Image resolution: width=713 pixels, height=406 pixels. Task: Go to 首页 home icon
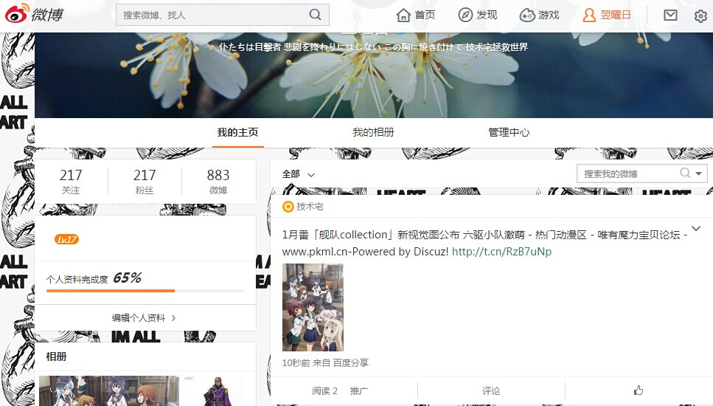[x=416, y=15]
